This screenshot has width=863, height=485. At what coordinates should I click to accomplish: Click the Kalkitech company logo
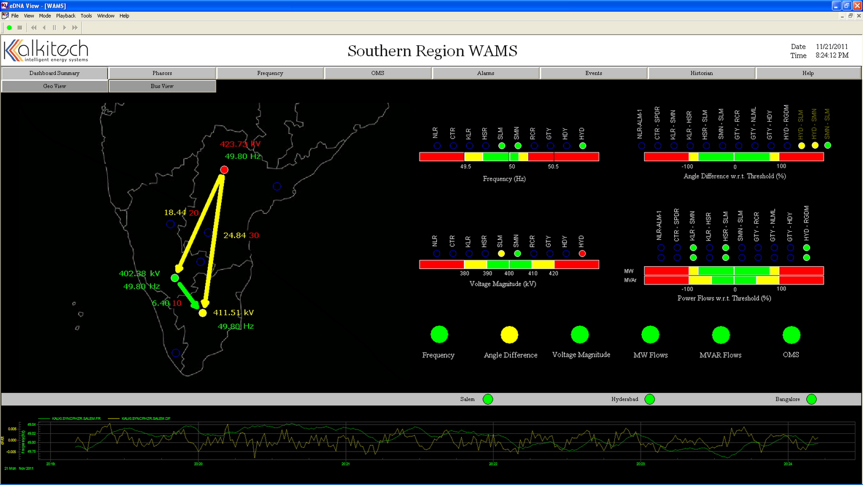(46, 50)
